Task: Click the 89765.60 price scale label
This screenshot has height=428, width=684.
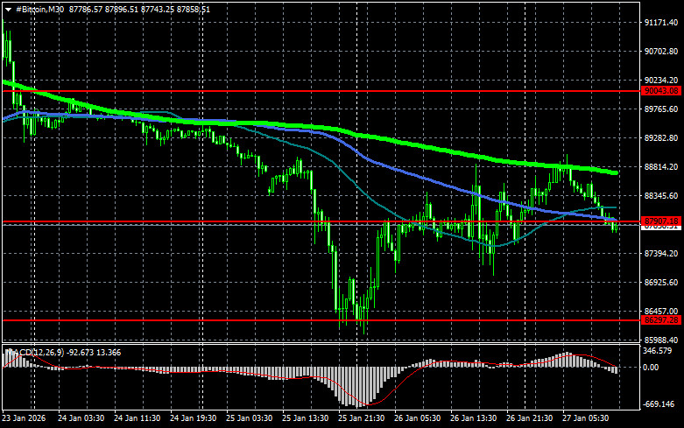Action: pos(661,109)
